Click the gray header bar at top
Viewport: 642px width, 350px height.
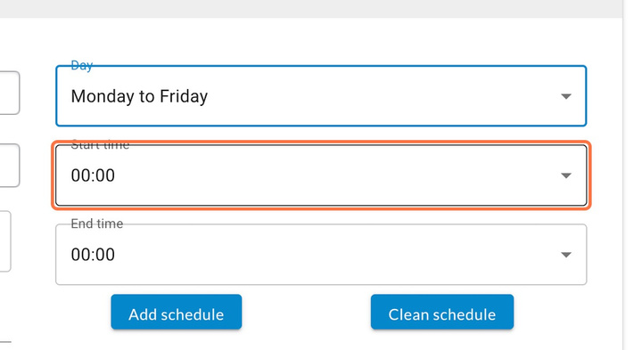point(311,9)
